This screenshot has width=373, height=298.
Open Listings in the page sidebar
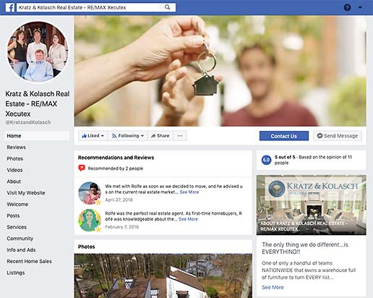point(16,273)
